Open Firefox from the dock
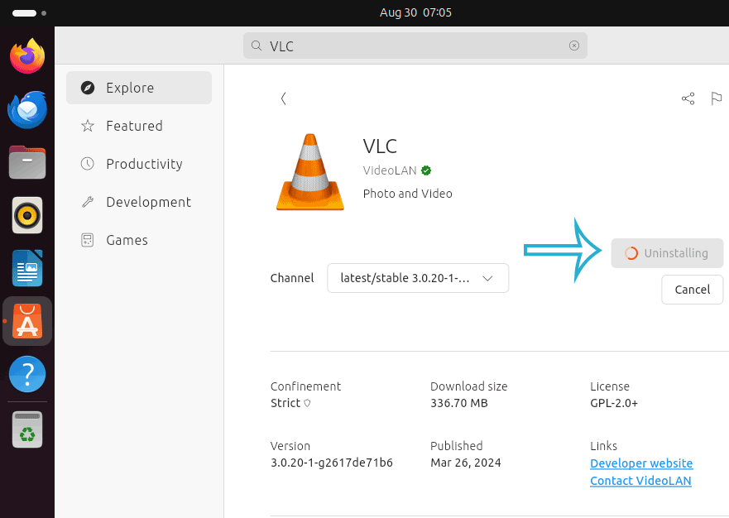This screenshot has height=518, width=729. click(27, 56)
